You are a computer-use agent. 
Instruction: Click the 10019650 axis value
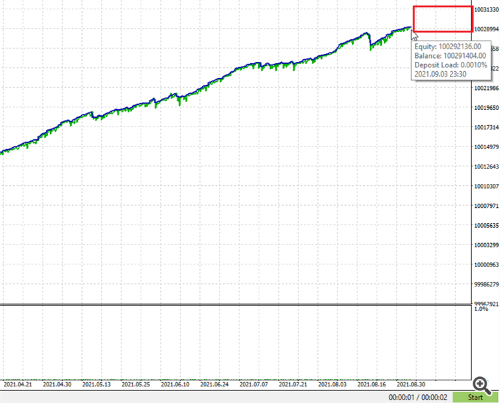486,108
